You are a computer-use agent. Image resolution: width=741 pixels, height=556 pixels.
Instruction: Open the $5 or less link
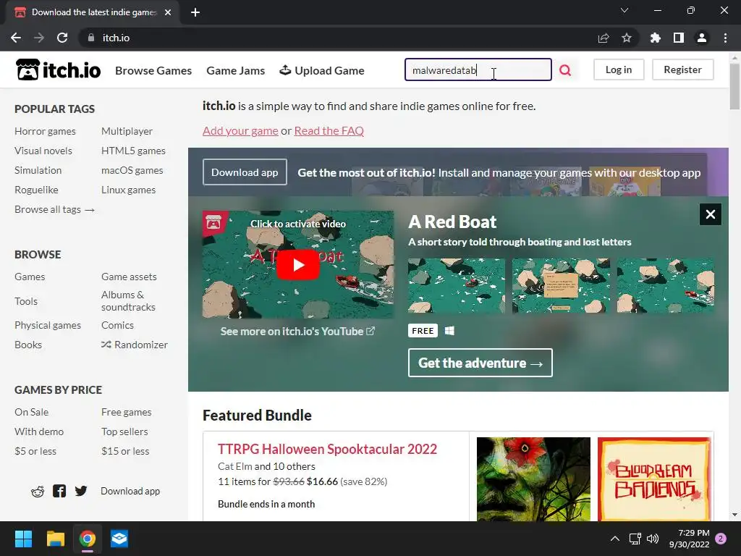click(x=35, y=451)
